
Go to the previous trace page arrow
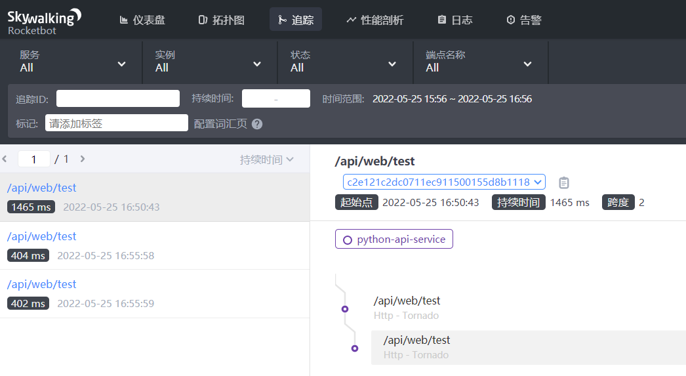(x=5, y=159)
